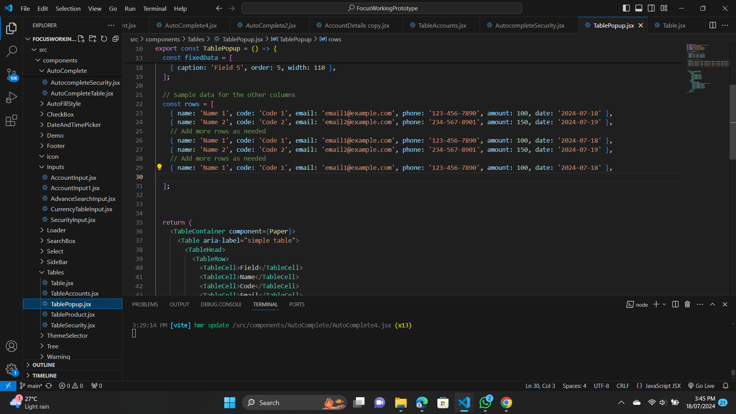Click the editor vertical scrollbar

pos(733,123)
